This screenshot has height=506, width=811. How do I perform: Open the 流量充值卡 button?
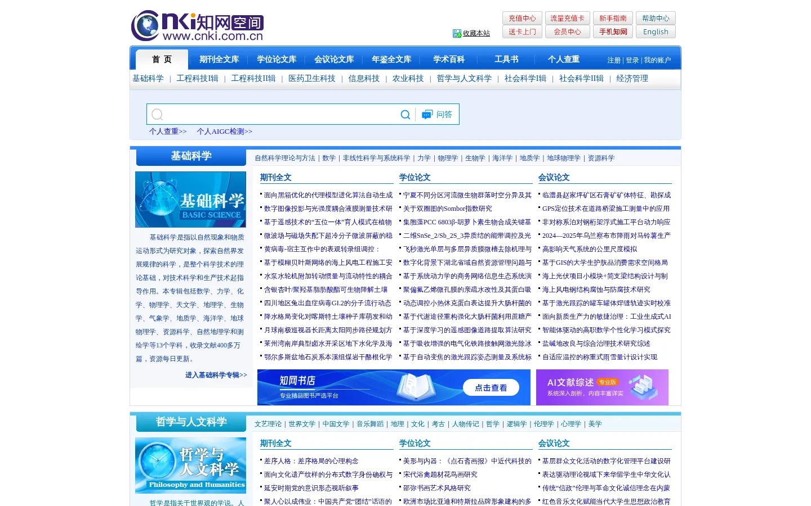pyautogui.click(x=567, y=19)
